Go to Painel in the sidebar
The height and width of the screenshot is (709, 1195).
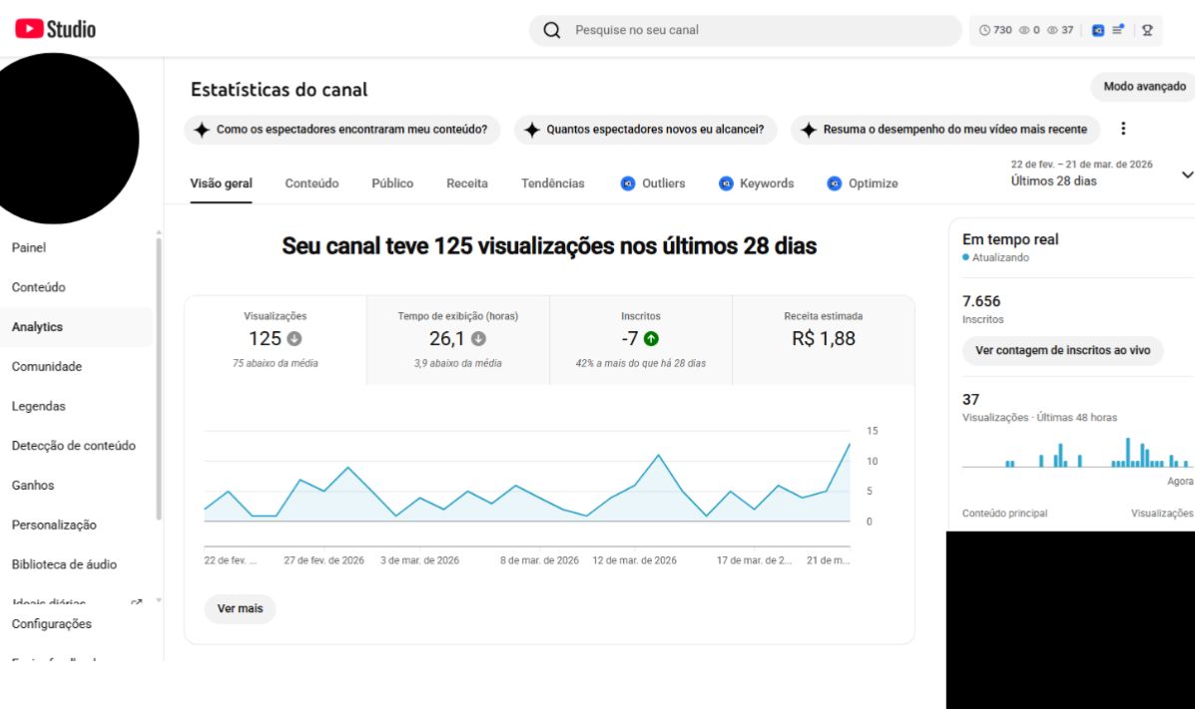pos(76,247)
